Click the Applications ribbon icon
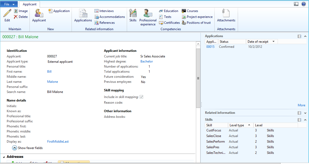This screenshot has height=164, width=309. (83, 13)
